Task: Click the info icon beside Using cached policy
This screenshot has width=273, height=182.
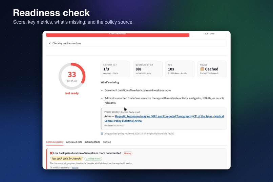Action: pos(102,134)
